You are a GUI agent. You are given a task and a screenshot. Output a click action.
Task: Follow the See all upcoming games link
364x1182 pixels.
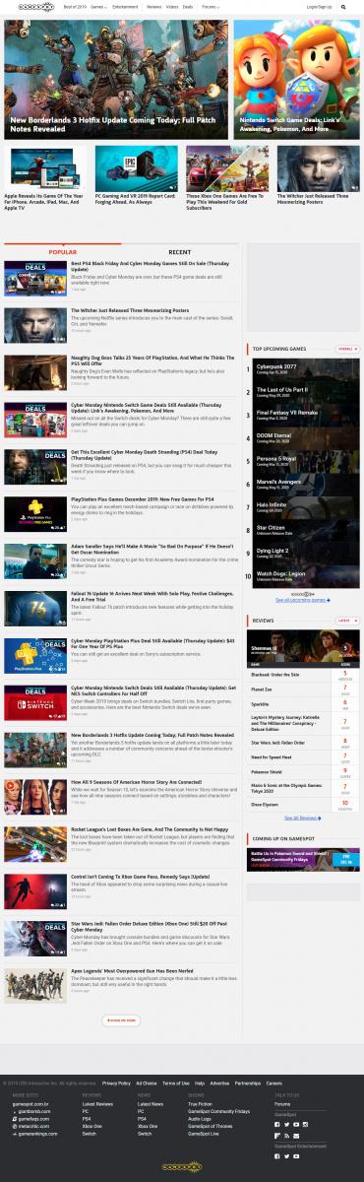[x=303, y=600]
